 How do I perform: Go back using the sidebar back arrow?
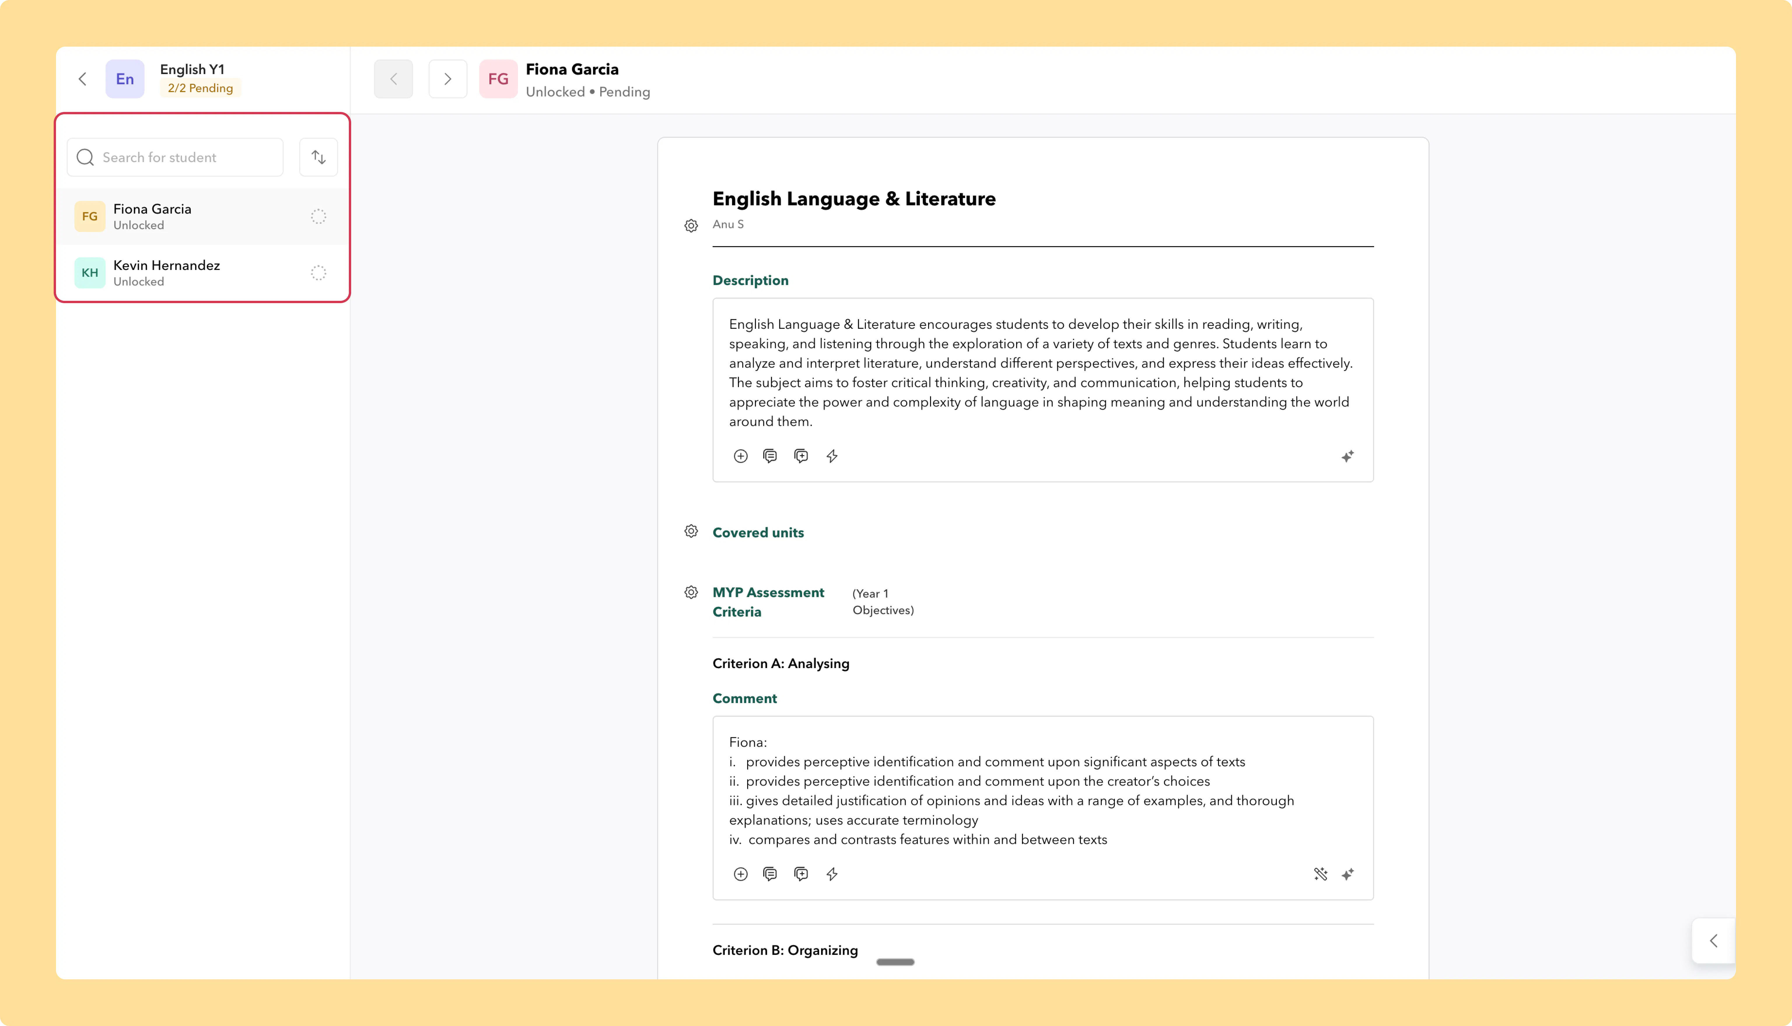(x=83, y=79)
